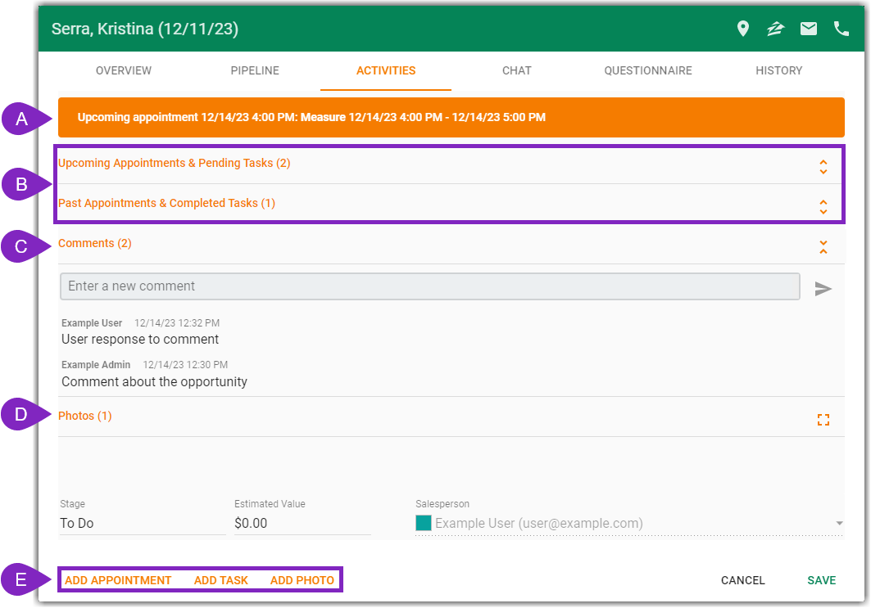Send the new comment using the arrow icon

[x=823, y=287]
